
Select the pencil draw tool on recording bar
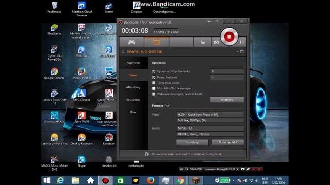249,169
